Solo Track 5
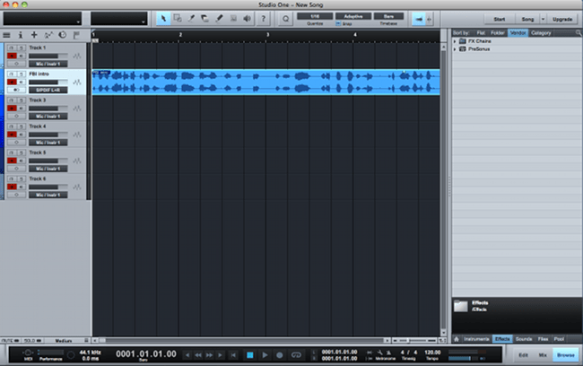Image resolution: width=583 pixels, height=366 pixels. [x=22, y=152]
